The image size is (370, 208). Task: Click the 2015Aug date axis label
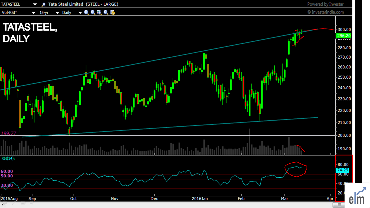[x=9, y=199]
